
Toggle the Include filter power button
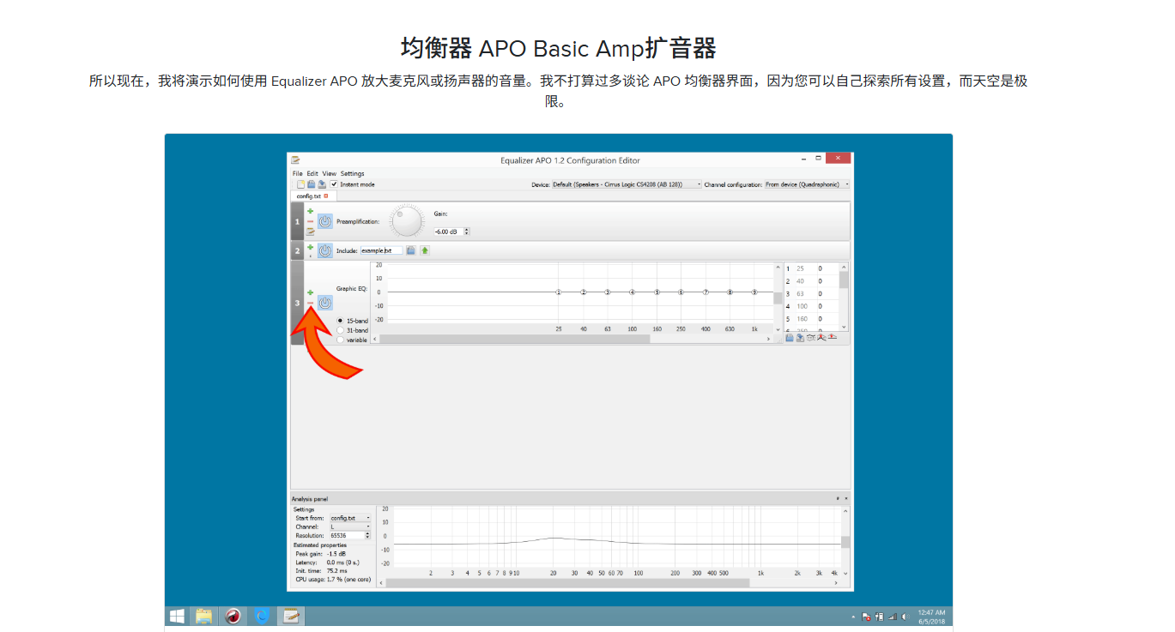coord(325,250)
